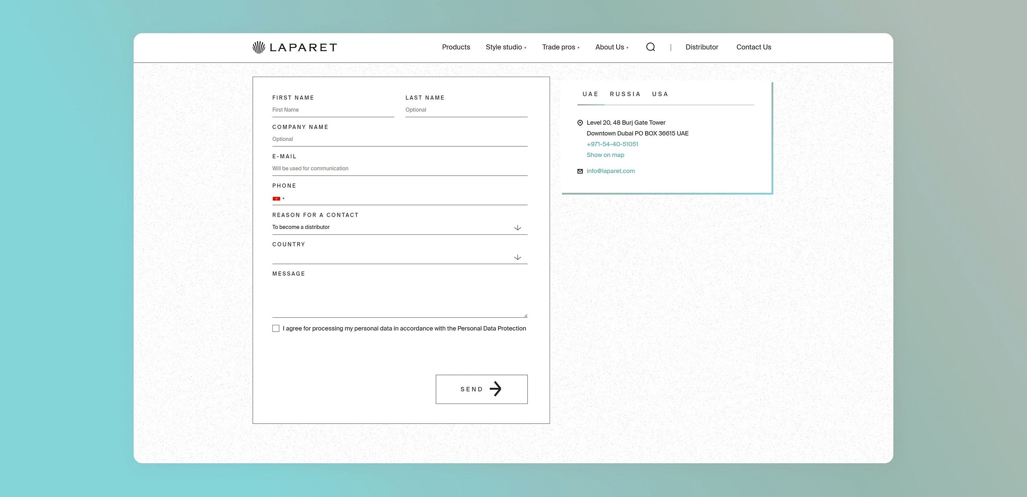This screenshot has height=497, width=1027.
Task: Tick the personal data agreement checkbox
Action: click(x=276, y=329)
